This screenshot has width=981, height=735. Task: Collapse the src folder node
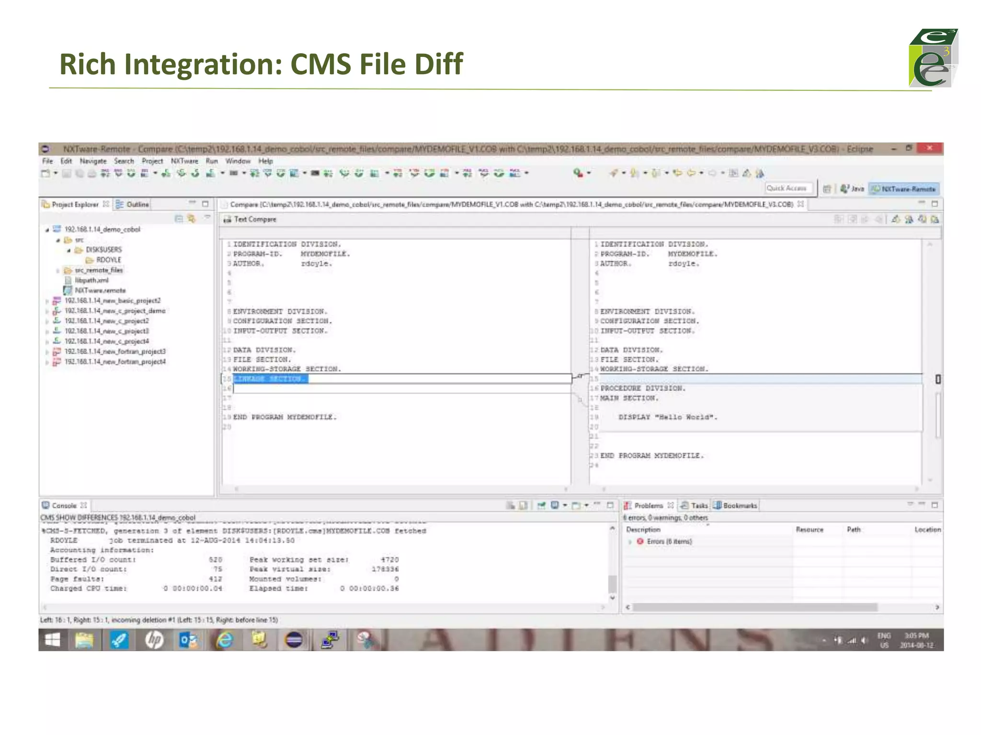pos(58,240)
